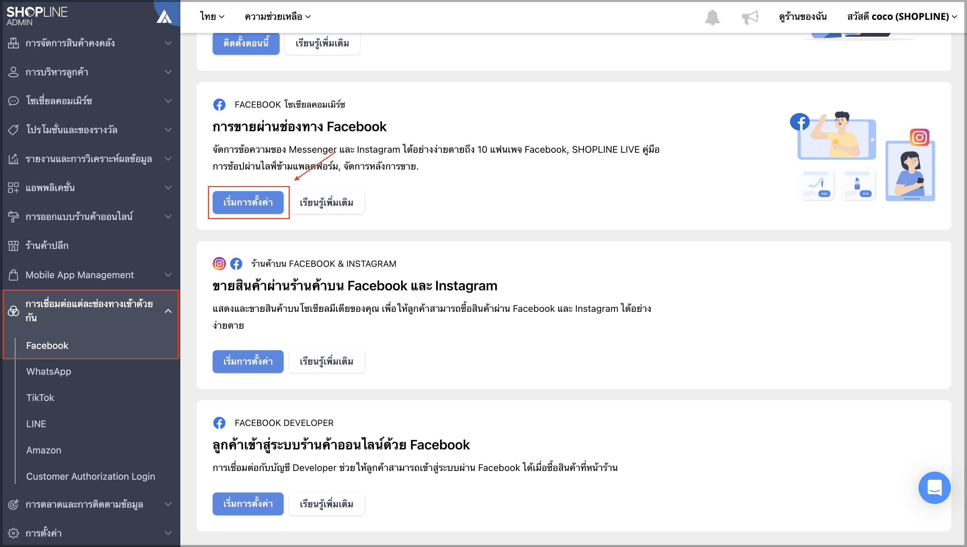Click ดูร้านของฉัน link in the top bar
Screen dimensions: 967x547
802,16
